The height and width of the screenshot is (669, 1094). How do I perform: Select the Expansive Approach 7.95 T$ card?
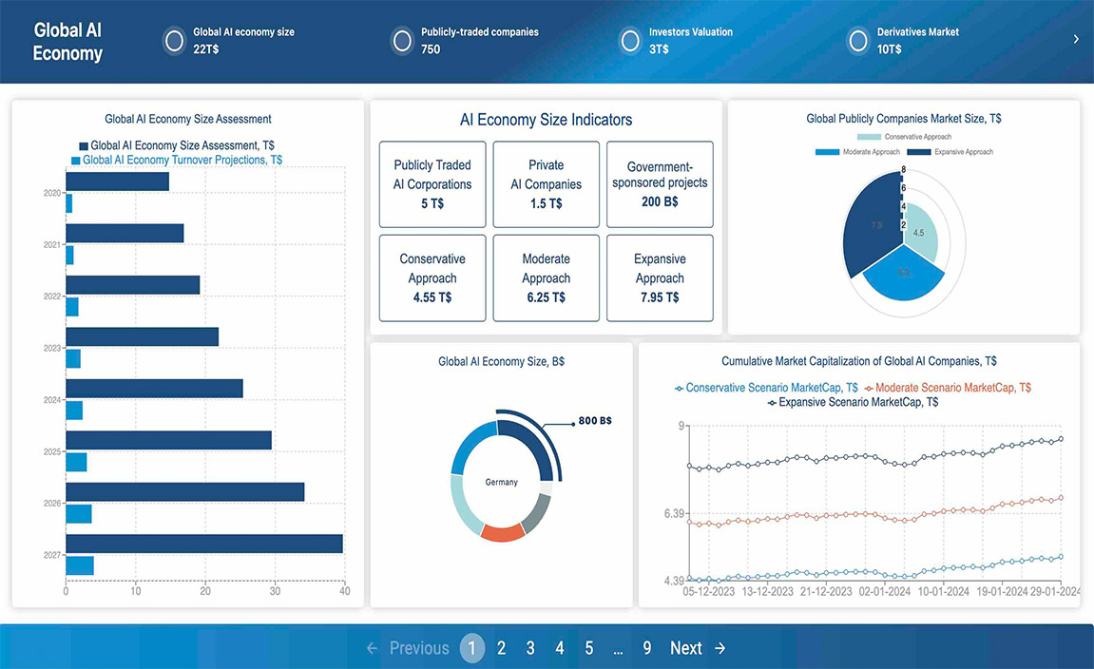click(660, 277)
